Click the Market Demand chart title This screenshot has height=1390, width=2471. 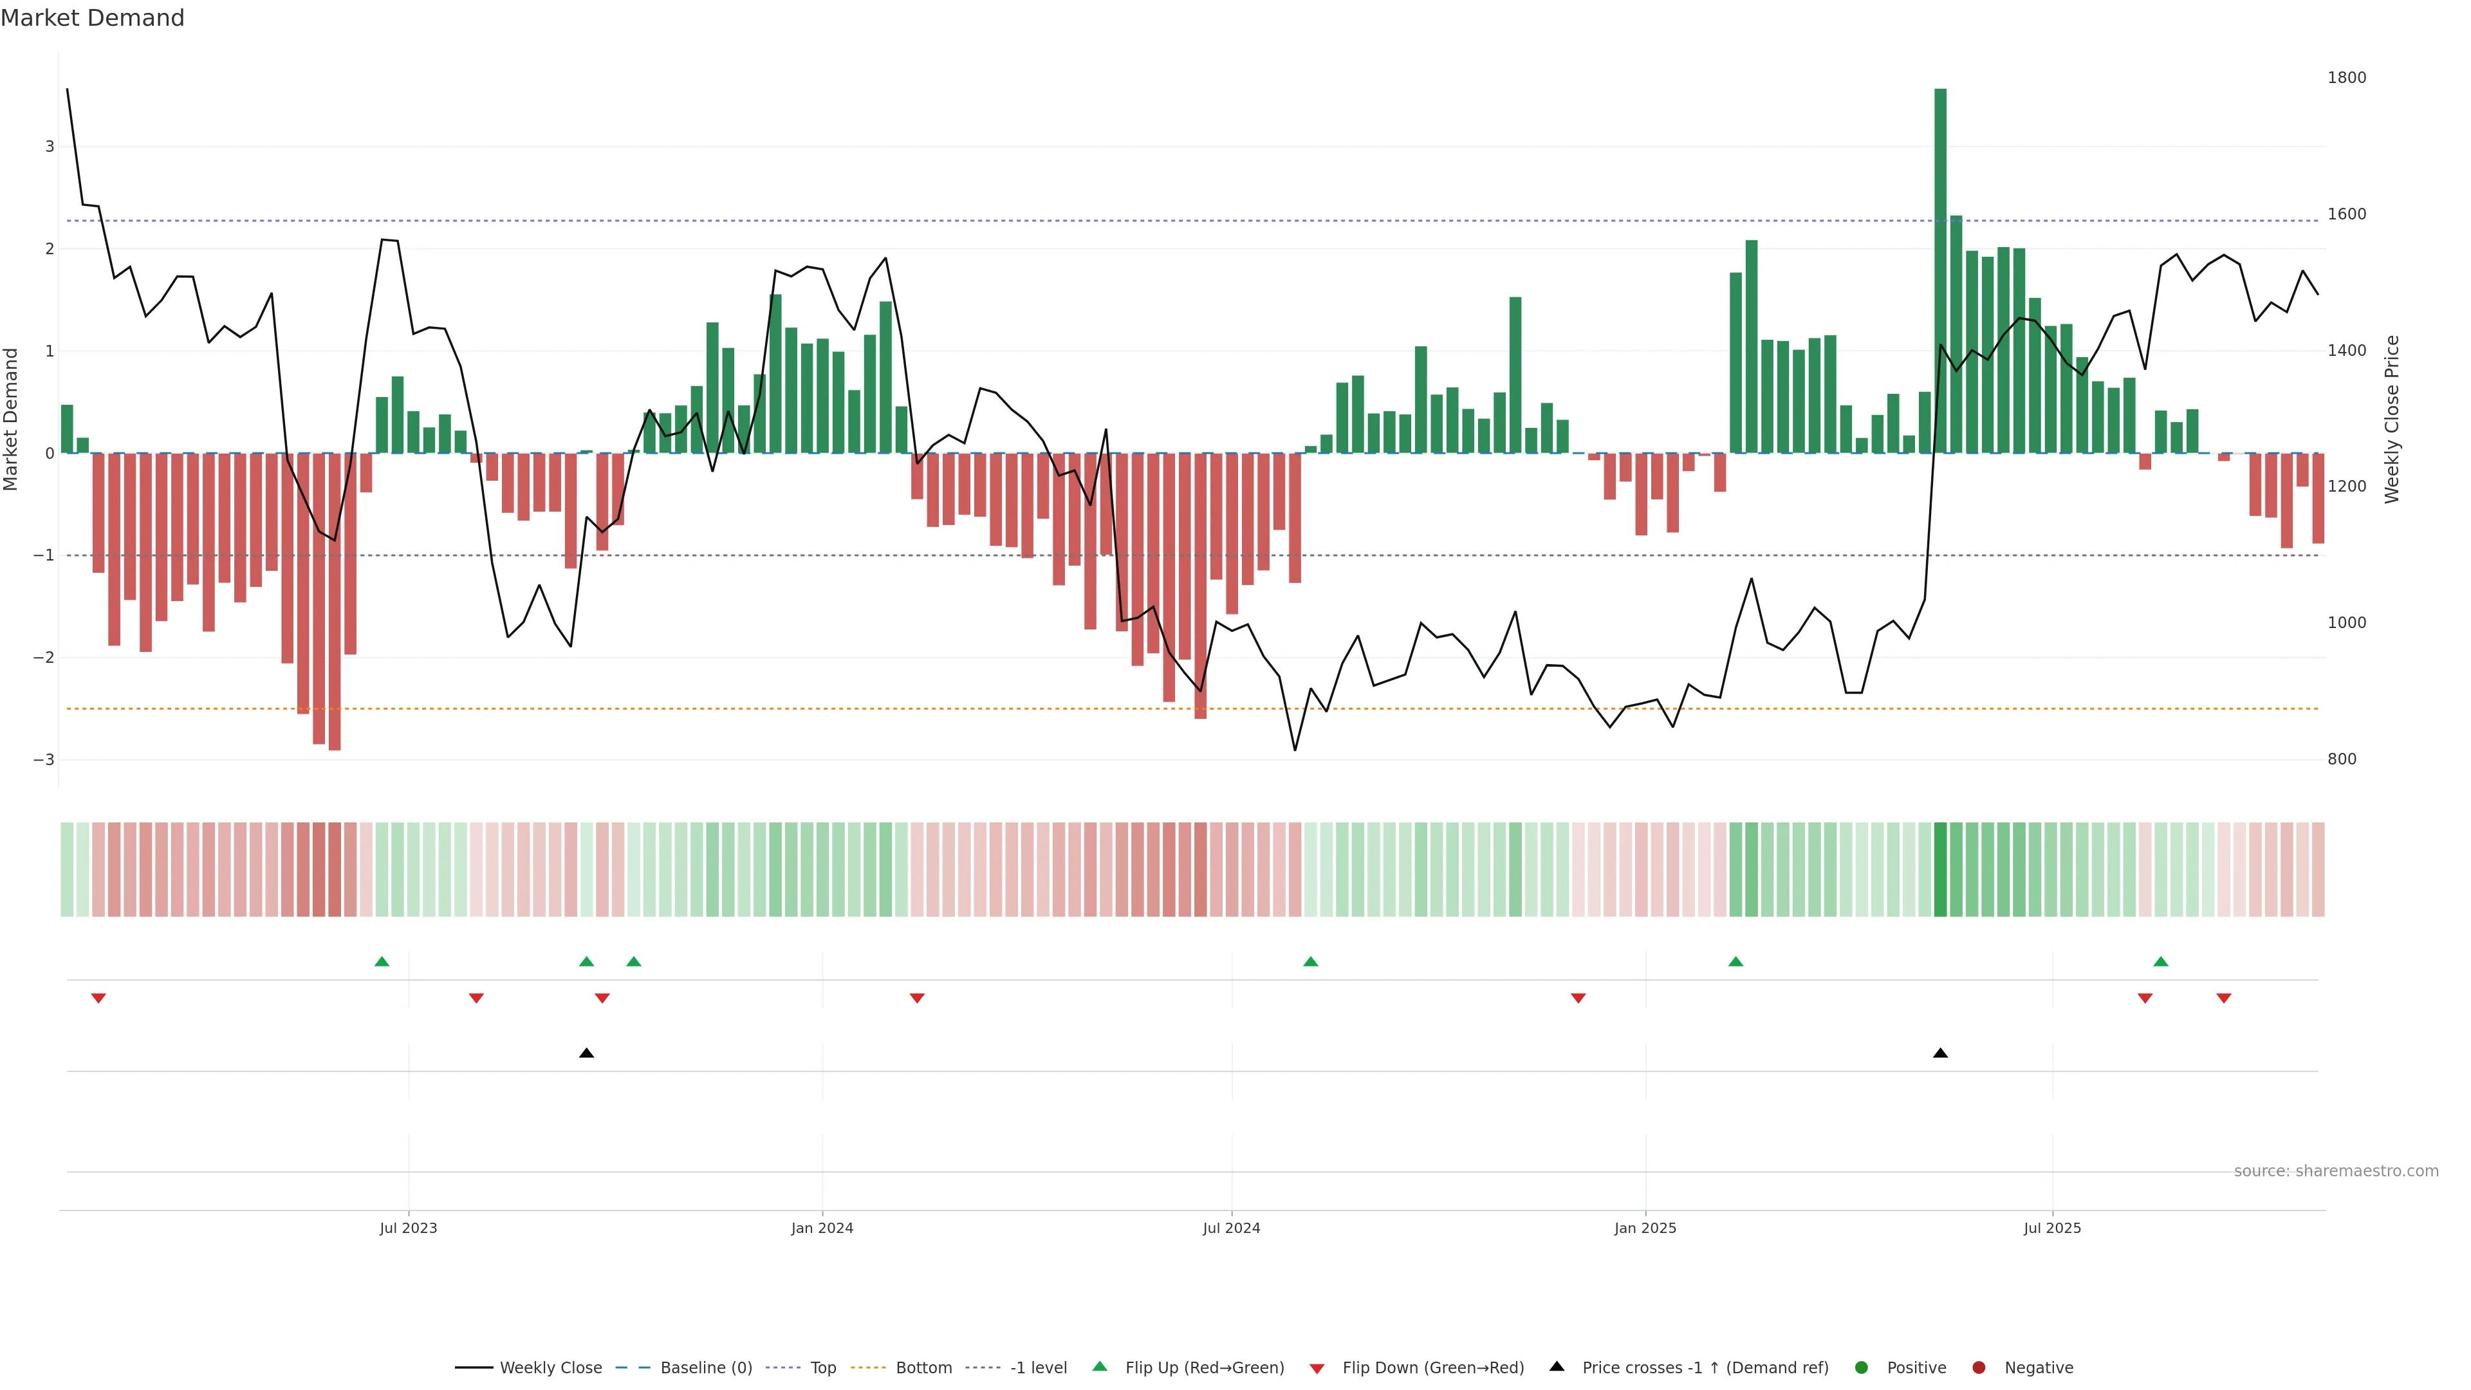pyautogui.click(x=92, y=18)
